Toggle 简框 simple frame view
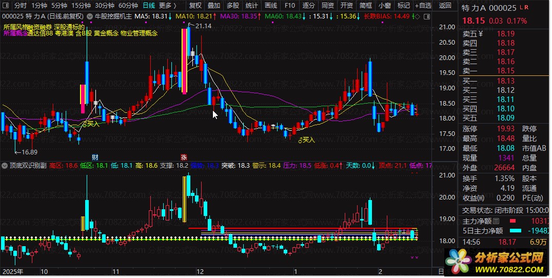 coord(366,6)
